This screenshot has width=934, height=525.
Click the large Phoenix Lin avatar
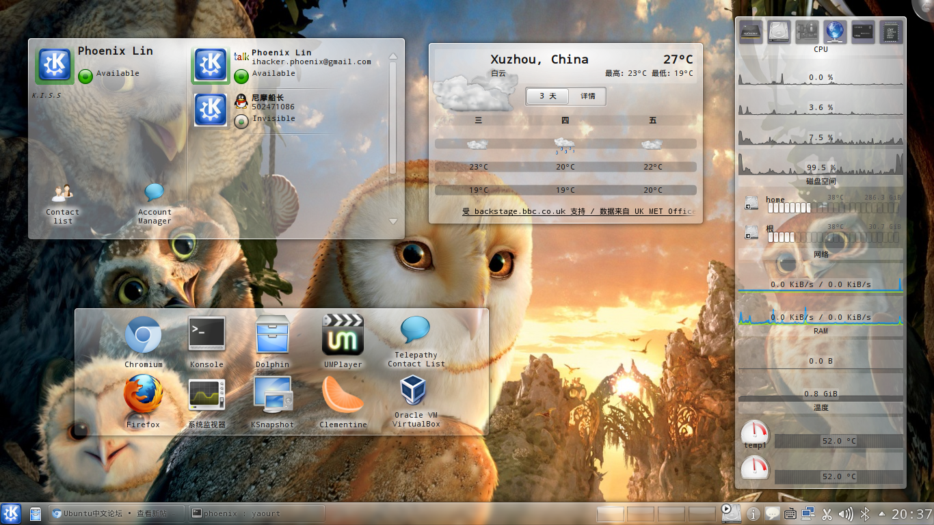click(x=55, y=66)
